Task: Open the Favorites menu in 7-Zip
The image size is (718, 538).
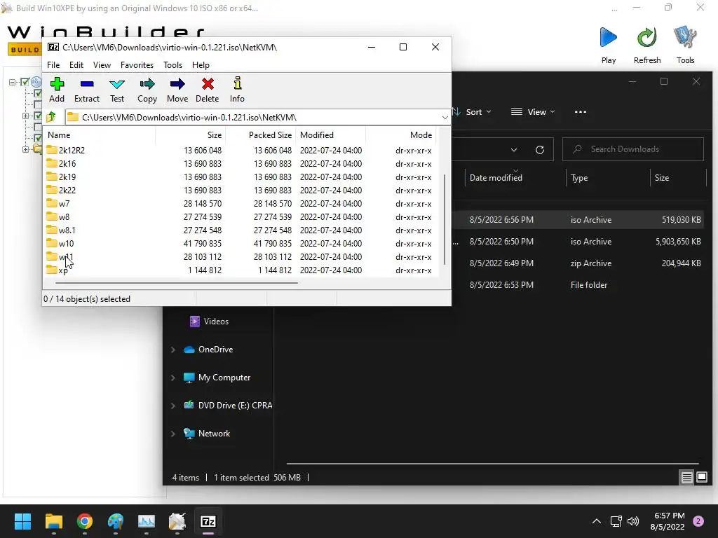Action: pos(137,65)
